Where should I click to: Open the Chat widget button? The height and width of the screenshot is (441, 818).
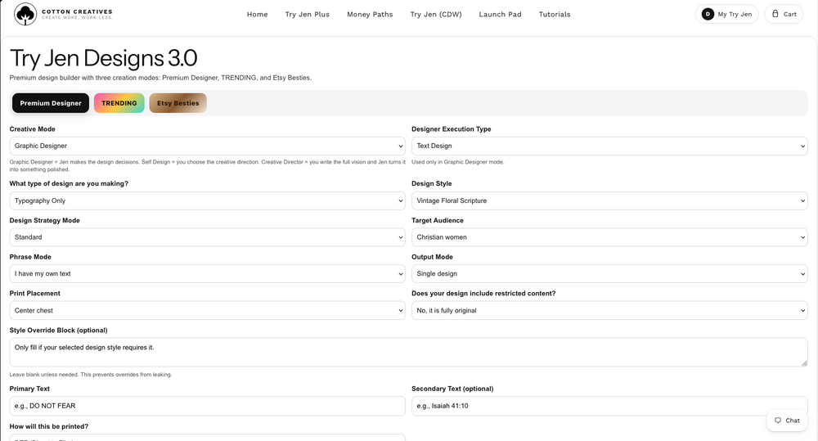pos(787,420)
